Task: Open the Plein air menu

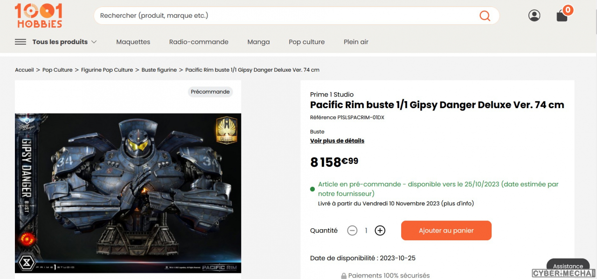Action: tap(356, 42)
